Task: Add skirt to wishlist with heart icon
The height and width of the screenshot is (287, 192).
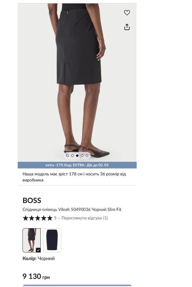Action: (127, 13)
